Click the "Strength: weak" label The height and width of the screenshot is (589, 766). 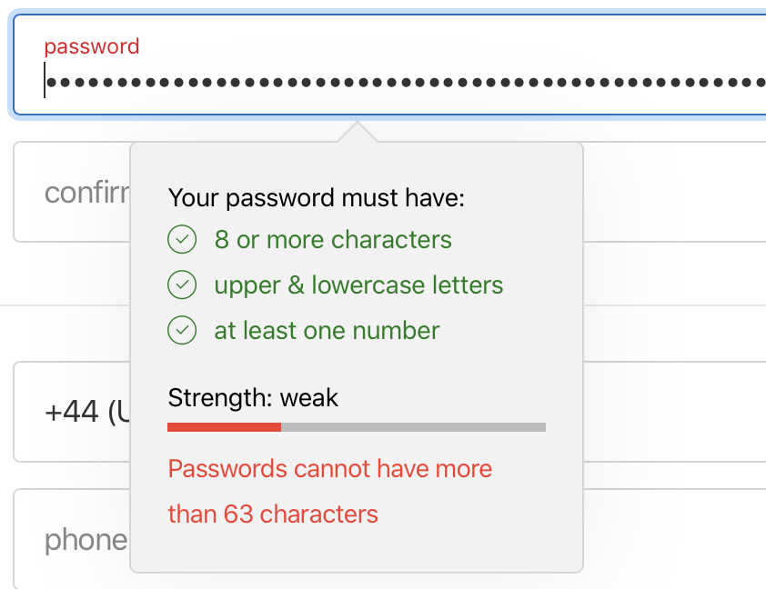(x=253, y=398)
